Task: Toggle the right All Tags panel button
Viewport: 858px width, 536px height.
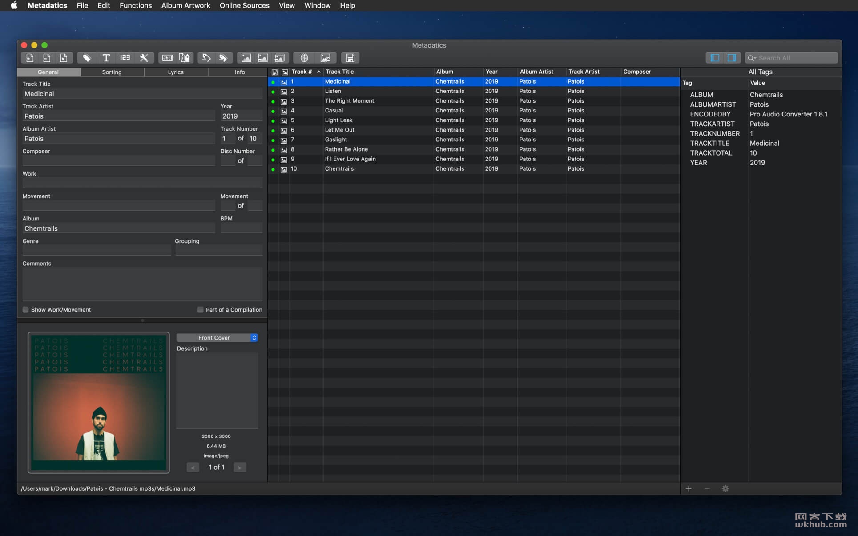Action: (x=732, y=58)
